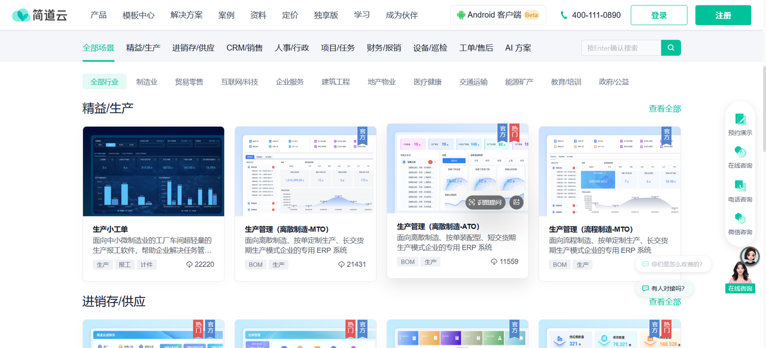Image resolution: width=766 pixels, height=348 pixels.
Task: Open the 产品 menu
Action: pyautogui.click(x=99, y=15)
